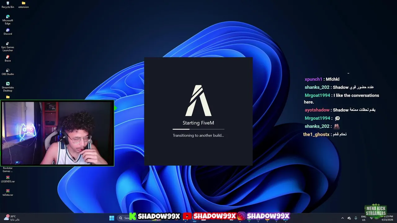Click the streamer webcam feed

coord(57,133)
